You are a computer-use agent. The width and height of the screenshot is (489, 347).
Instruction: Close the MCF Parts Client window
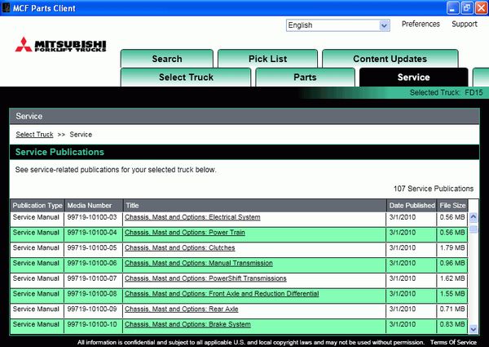[481, 8]
